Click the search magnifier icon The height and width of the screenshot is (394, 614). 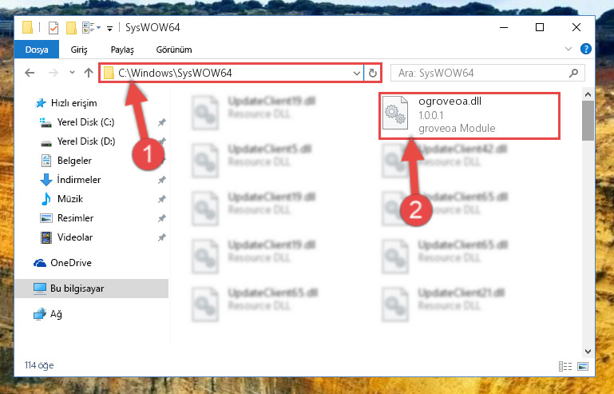coord(573,73)
